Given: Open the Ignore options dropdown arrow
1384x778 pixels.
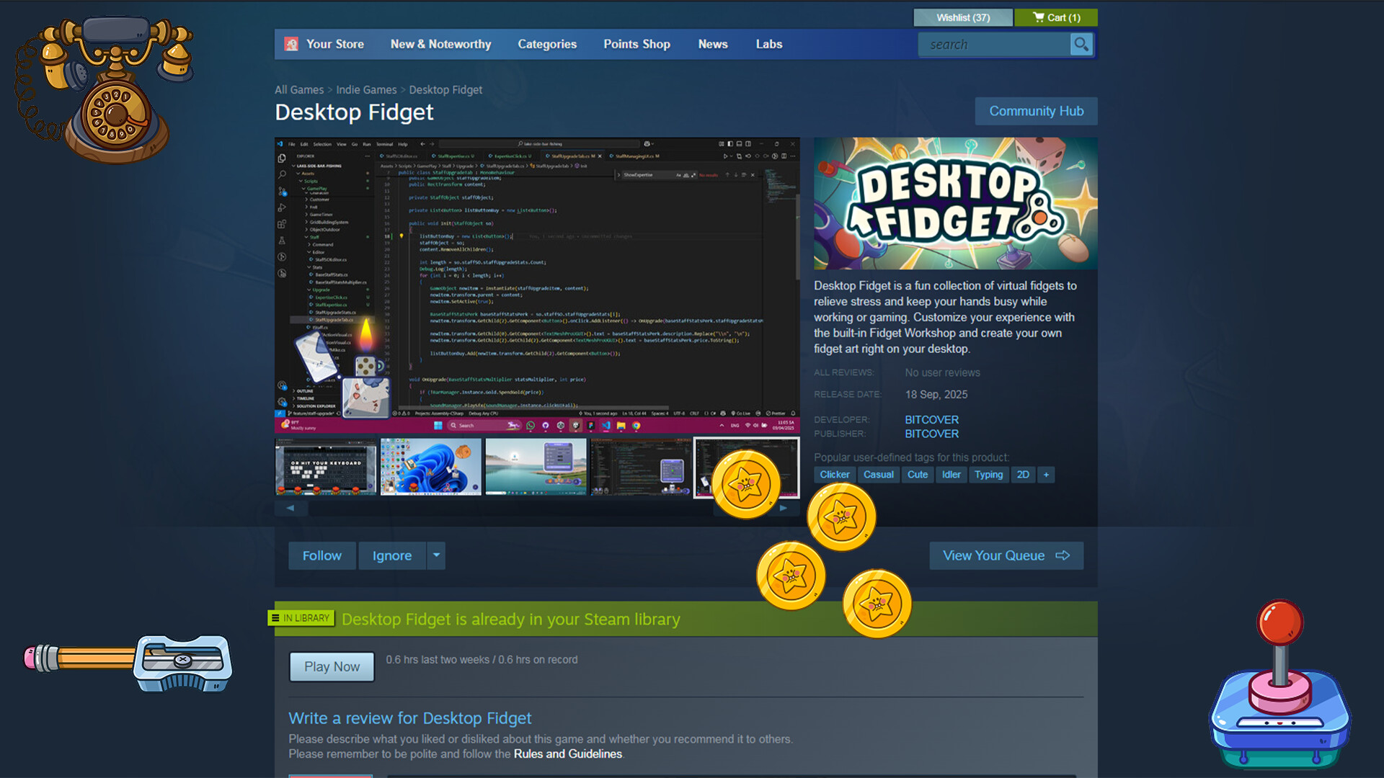Looking at the screenshot, I should coord(436,555).
